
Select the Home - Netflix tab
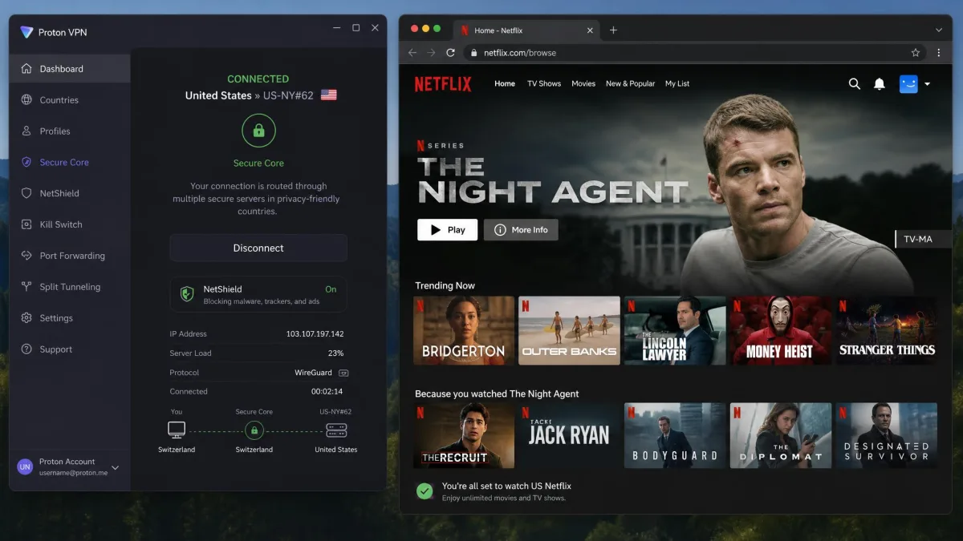(526, 30)
